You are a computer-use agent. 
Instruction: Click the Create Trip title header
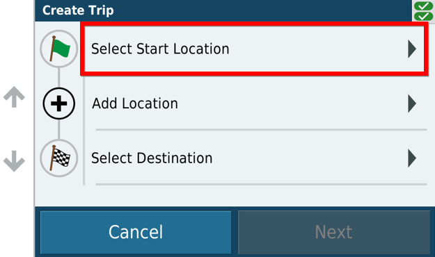click(x=78, y=10)
